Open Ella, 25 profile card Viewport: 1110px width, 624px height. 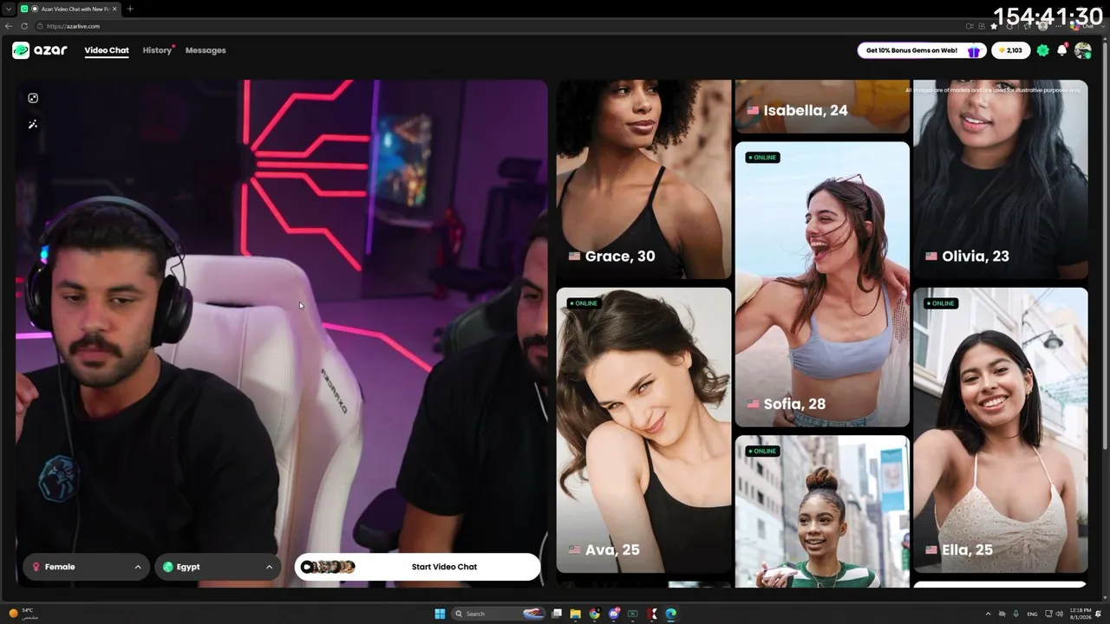pyautogui.click(x=1001, y=431)
